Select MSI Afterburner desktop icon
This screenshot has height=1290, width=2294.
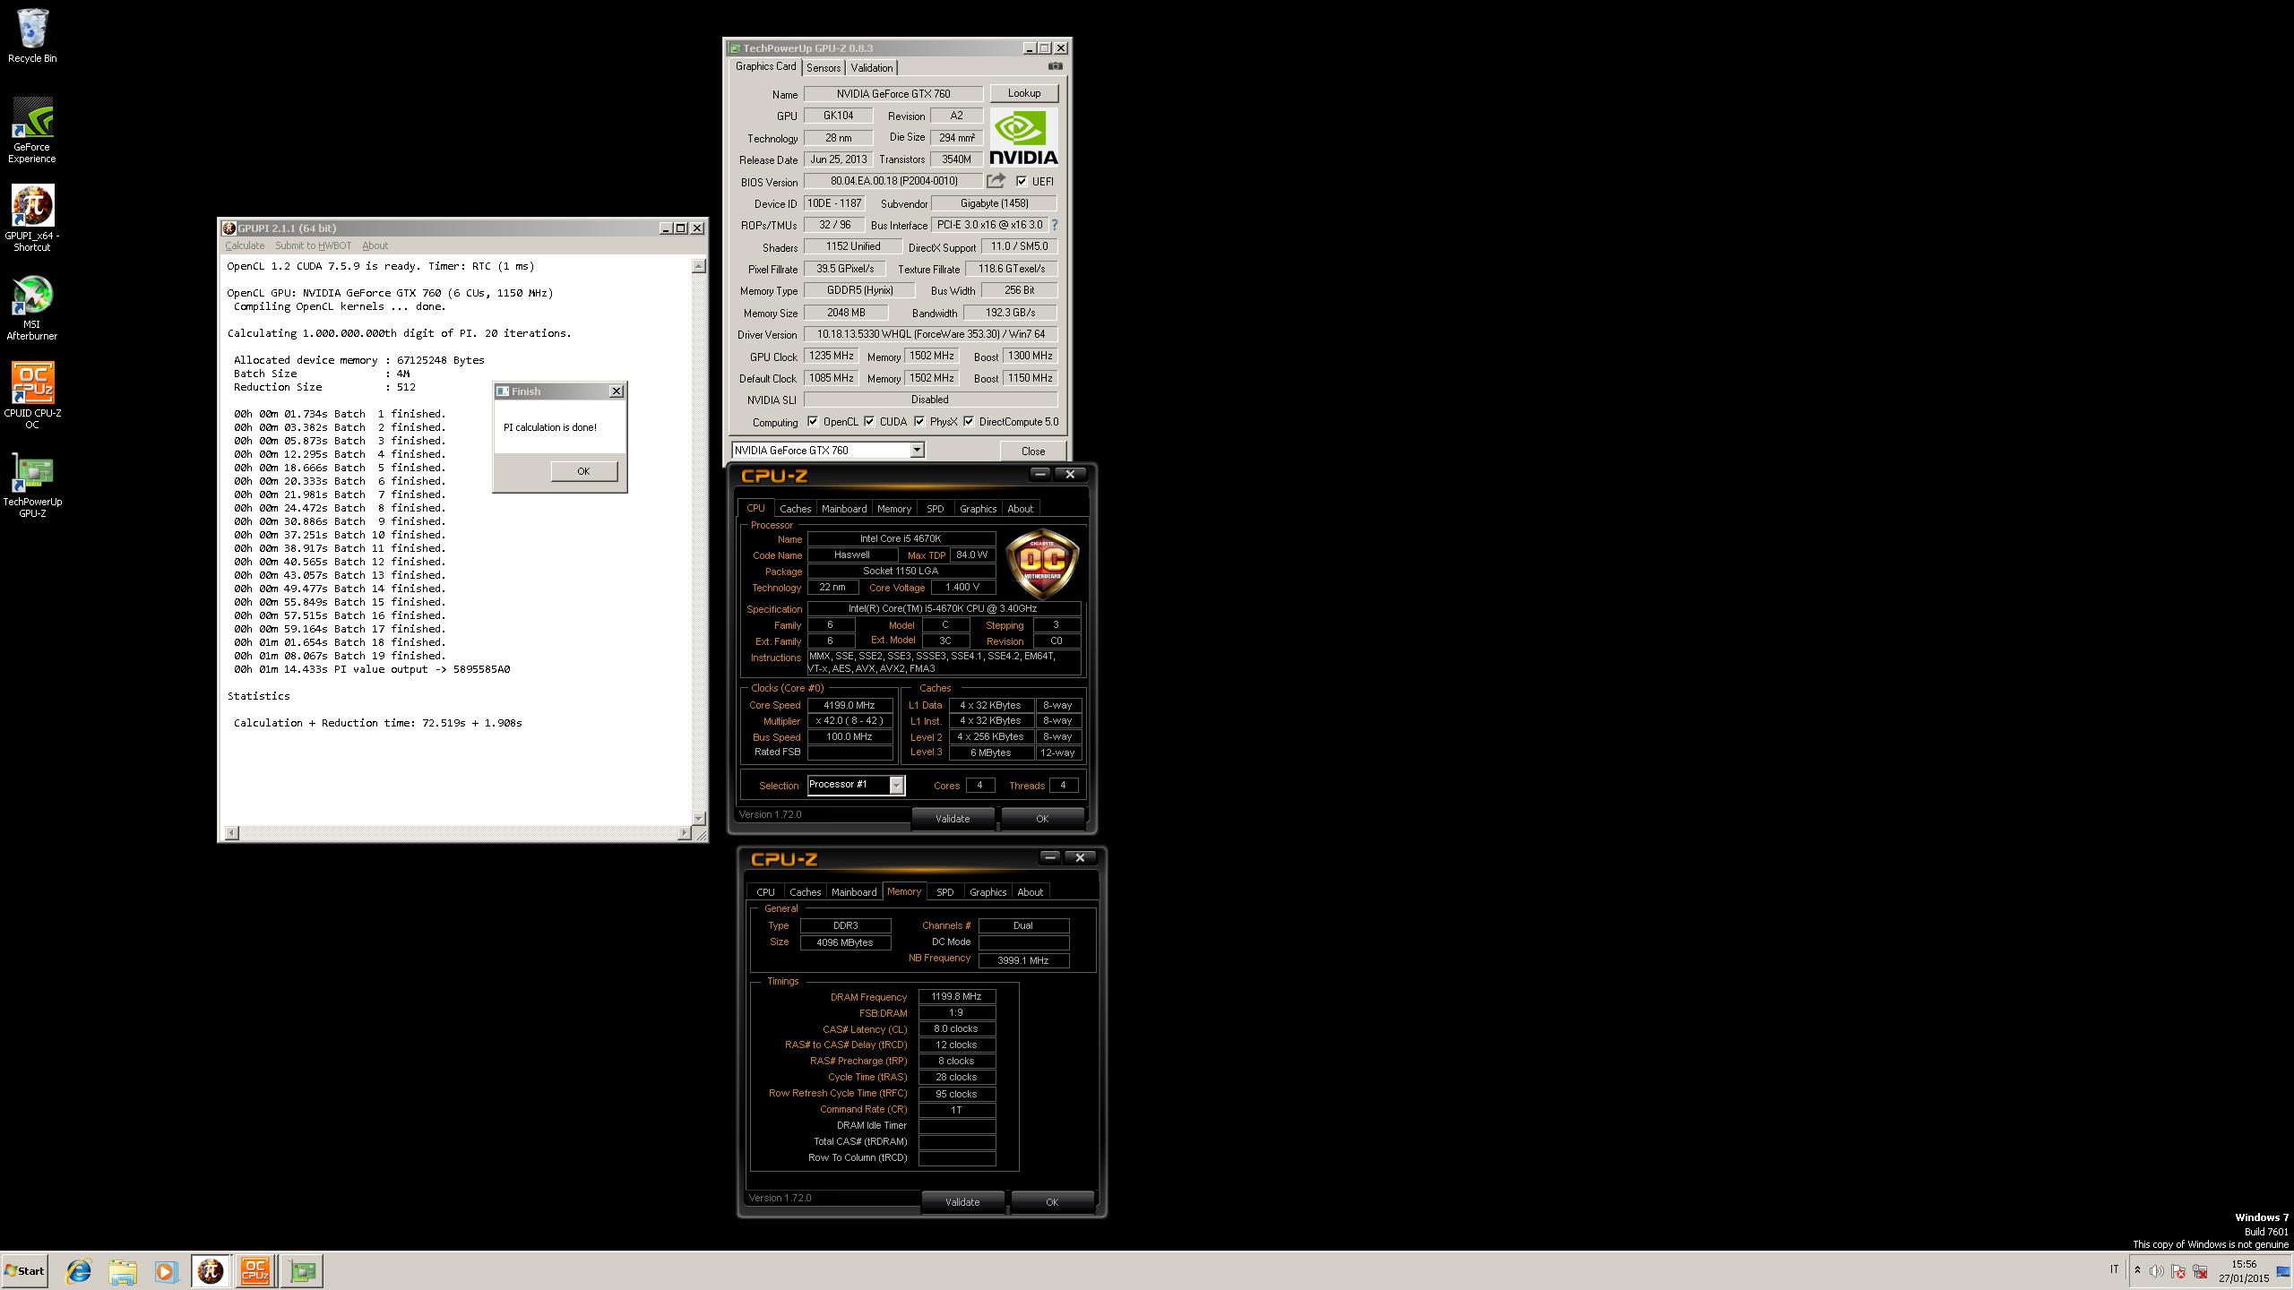pyautogui.click(x=32, y=307)
